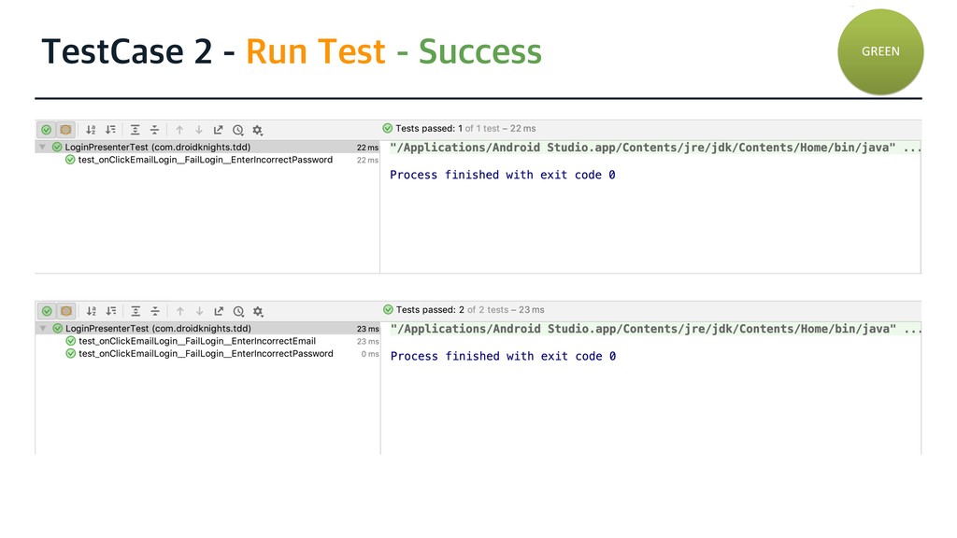Open test history dropdown in the 1-test panel
The image size is (957, 538).
coord(238,130)
